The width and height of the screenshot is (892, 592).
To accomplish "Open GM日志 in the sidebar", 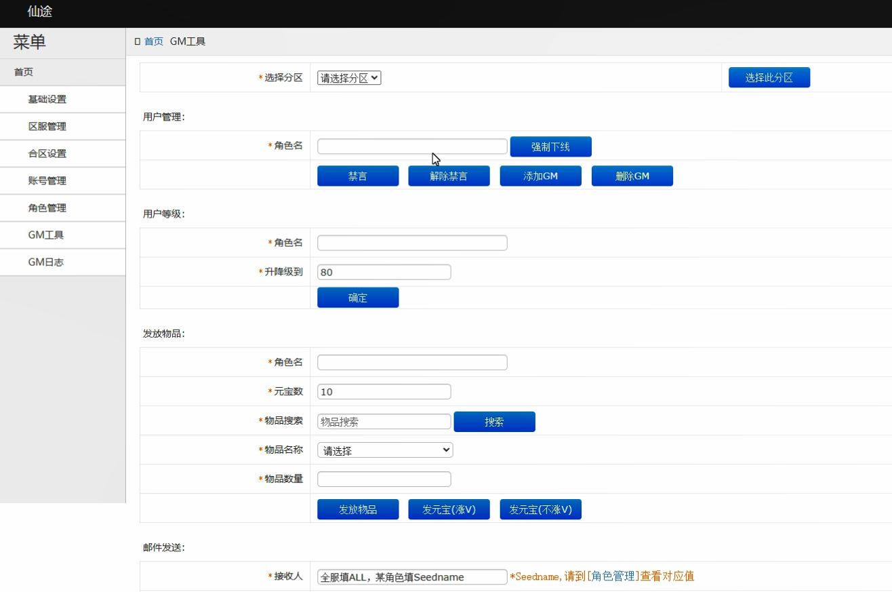I will point(62,262).
